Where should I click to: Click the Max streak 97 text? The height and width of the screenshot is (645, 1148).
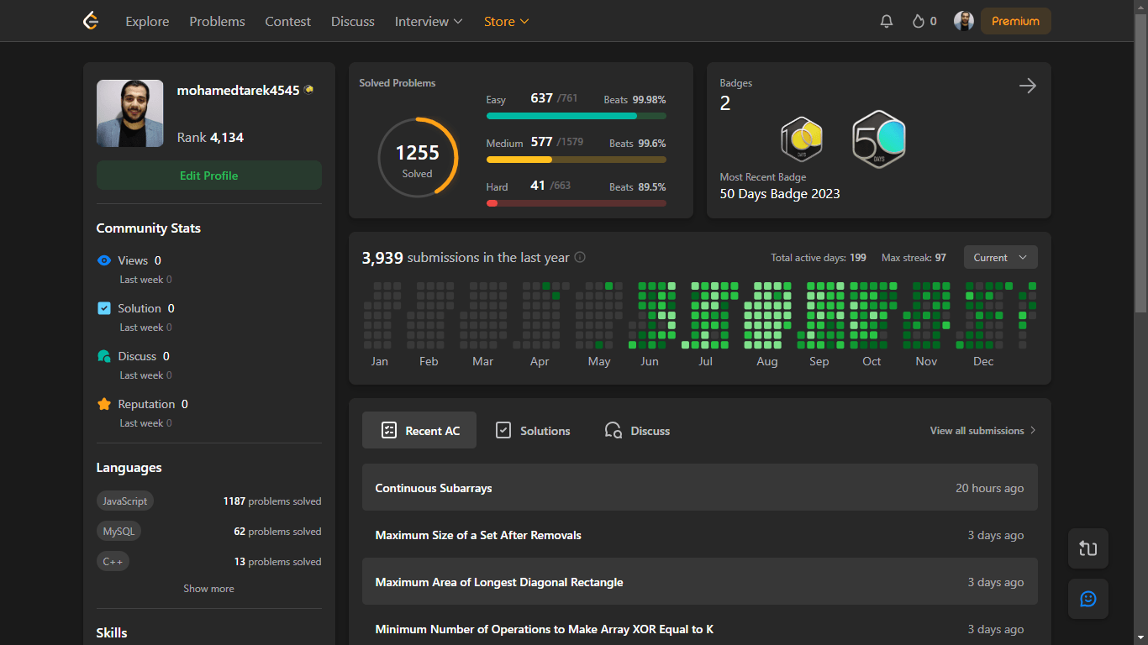[914, 258]
